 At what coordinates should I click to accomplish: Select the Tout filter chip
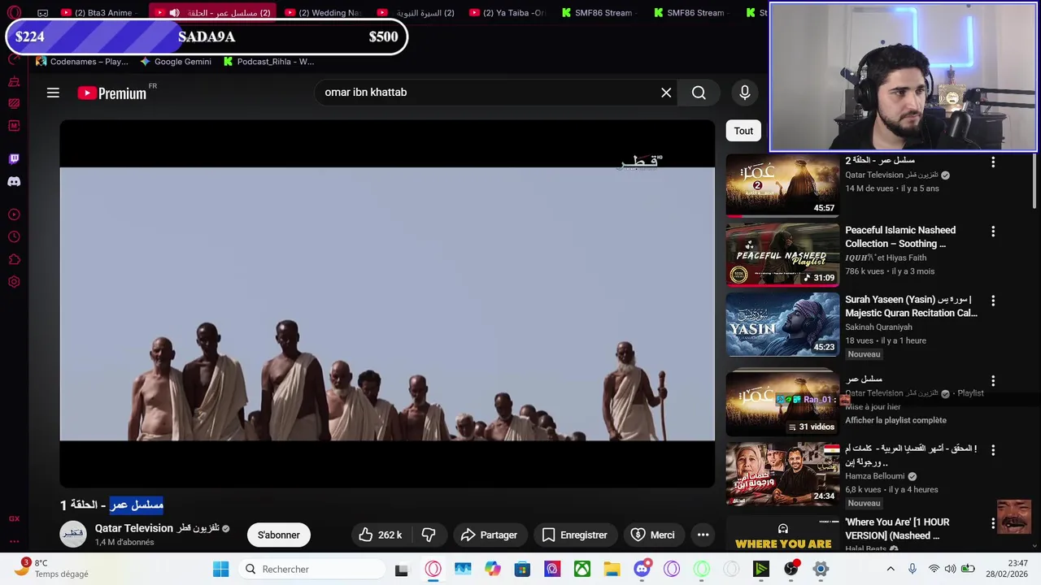[x=743, y=131]
